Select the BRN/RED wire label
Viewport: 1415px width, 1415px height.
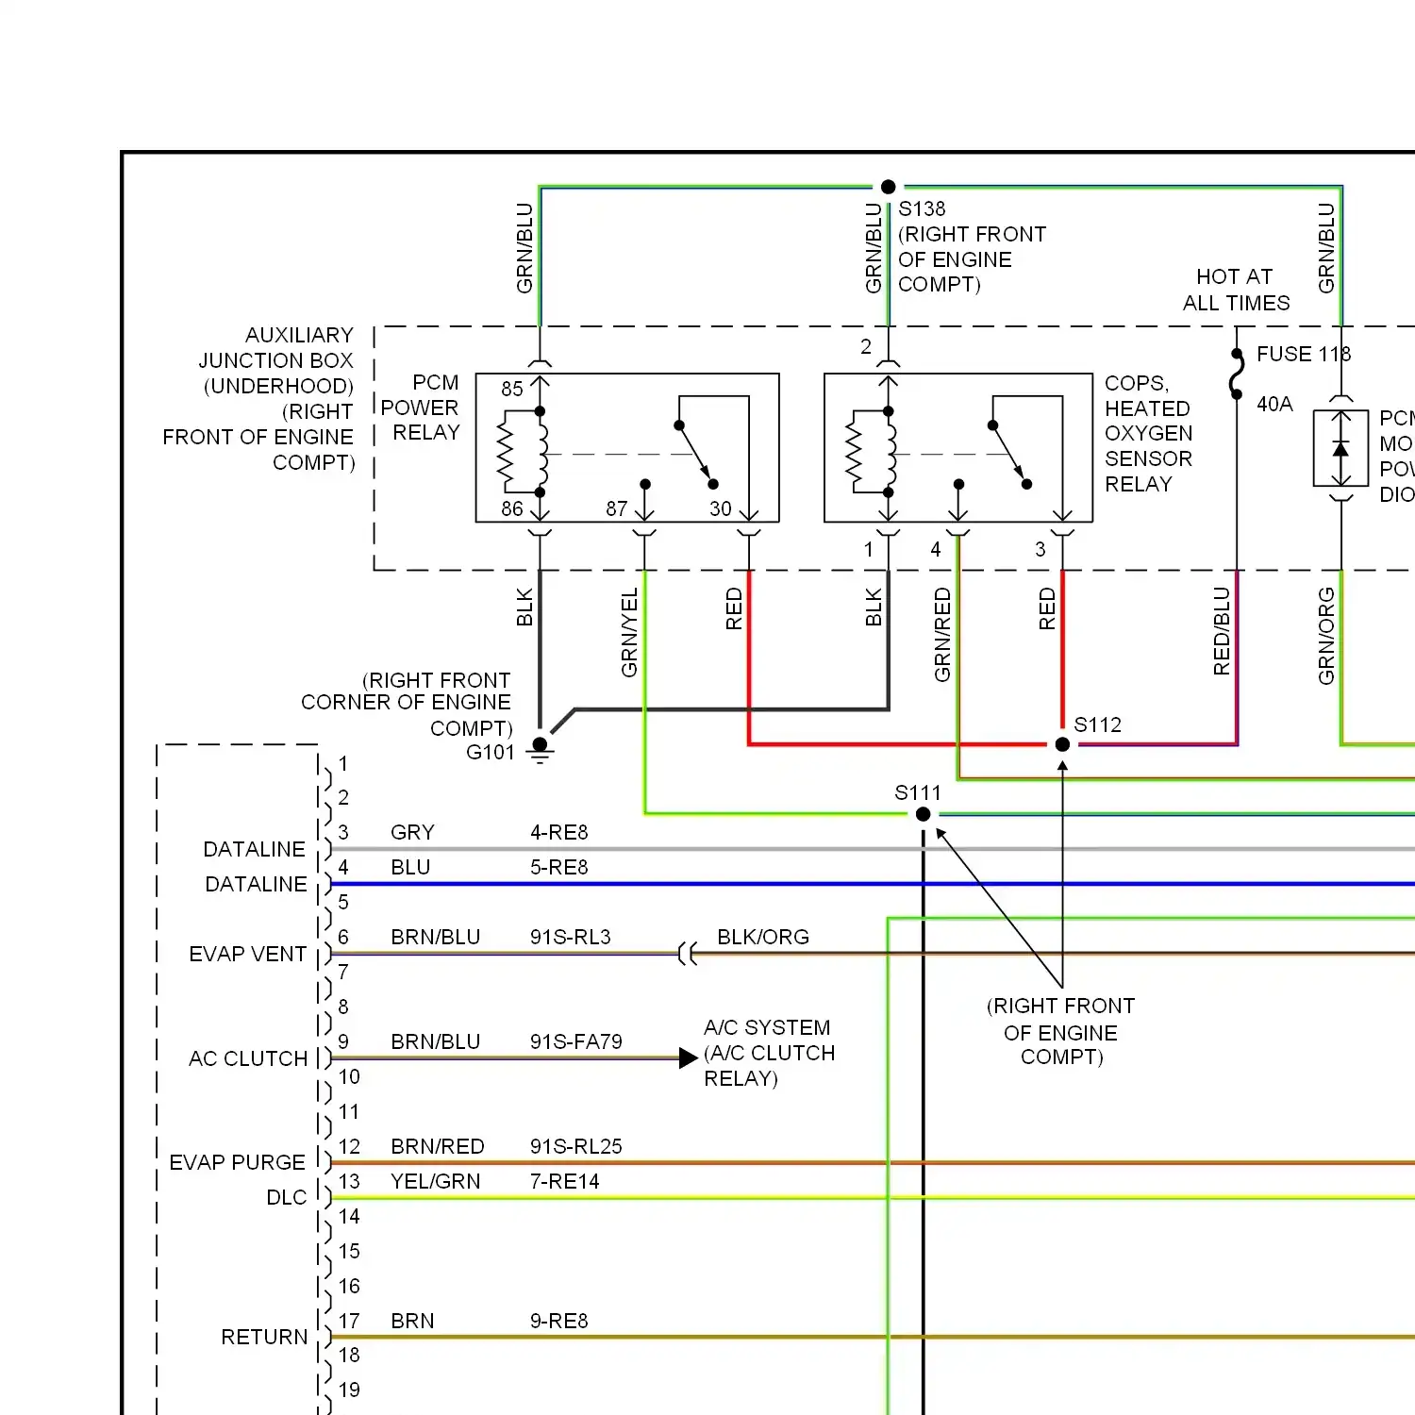click(437, 1146)
